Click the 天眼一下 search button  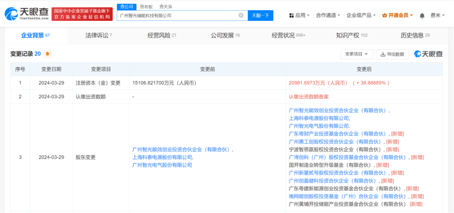coord(260,16)
